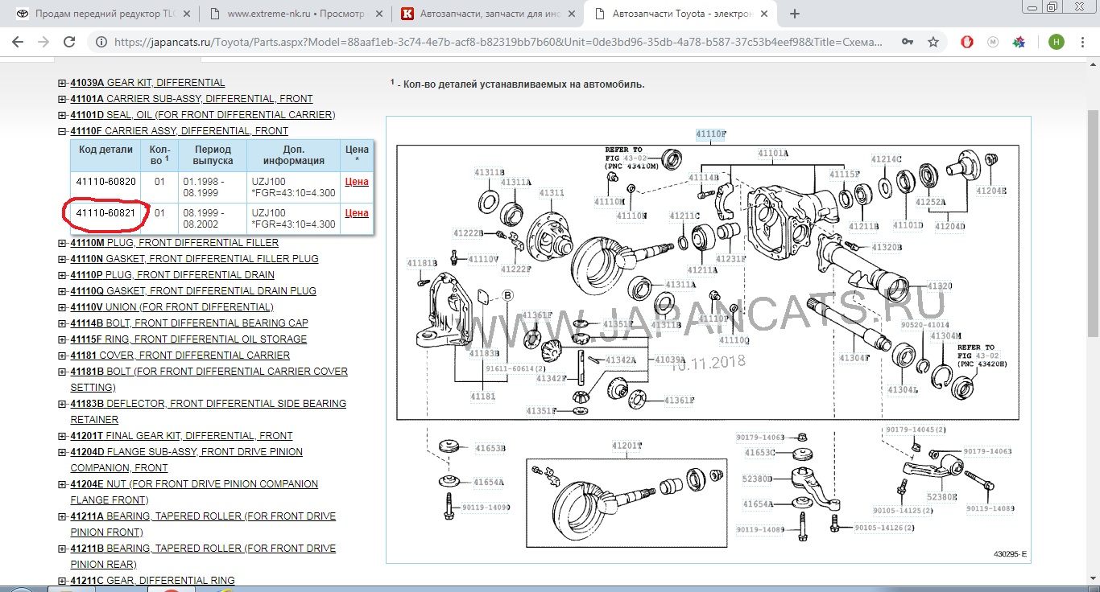Open the colorful stars extension icon
This screenshot has height=592, width=1100.
(x=1019, y=42)
